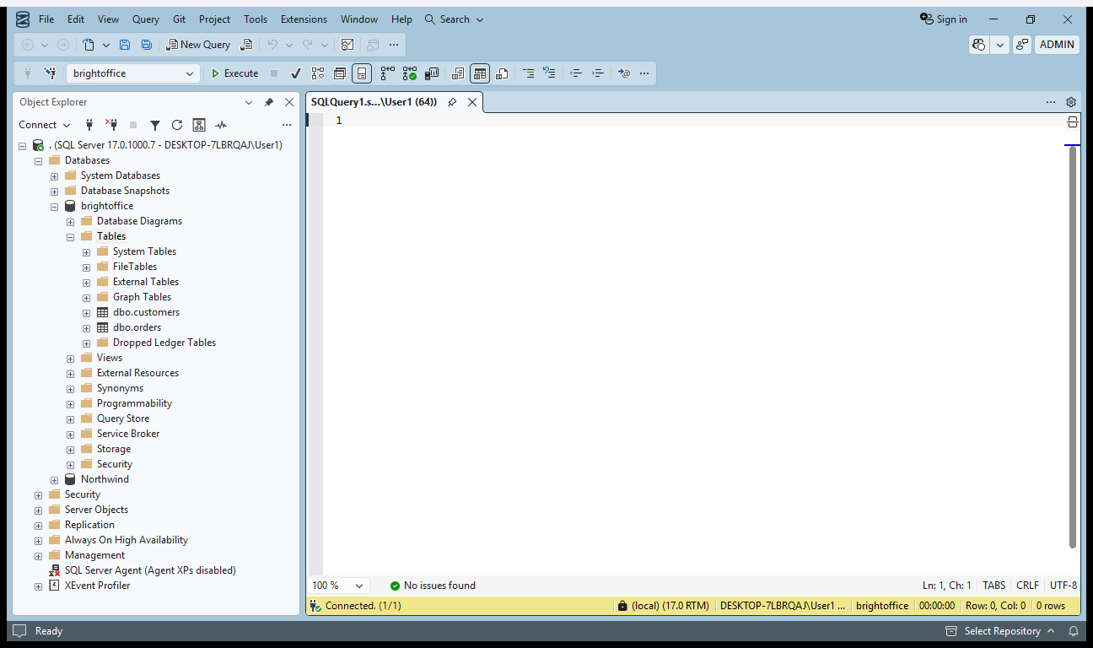Uncomment the selected lines icon
Viewport: 1093px width, 648px height.
[x=549, y=73]
